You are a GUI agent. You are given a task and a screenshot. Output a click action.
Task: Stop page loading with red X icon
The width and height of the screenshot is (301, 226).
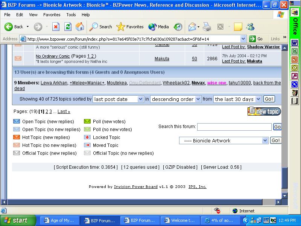[56, 27]
